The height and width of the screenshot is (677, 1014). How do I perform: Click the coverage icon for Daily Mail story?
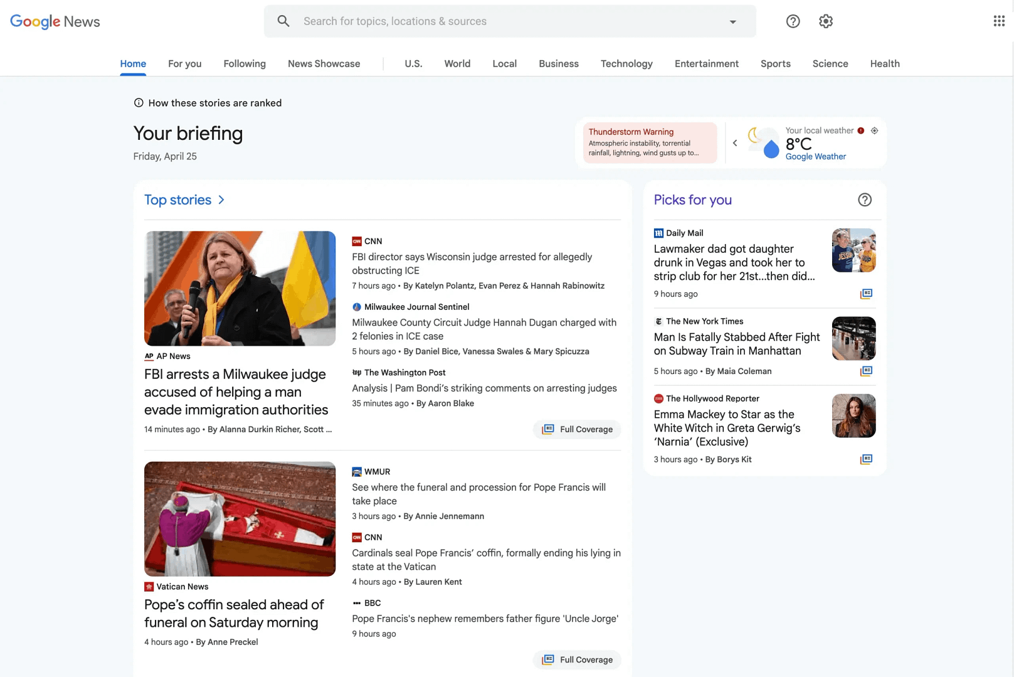pos(866,294)
